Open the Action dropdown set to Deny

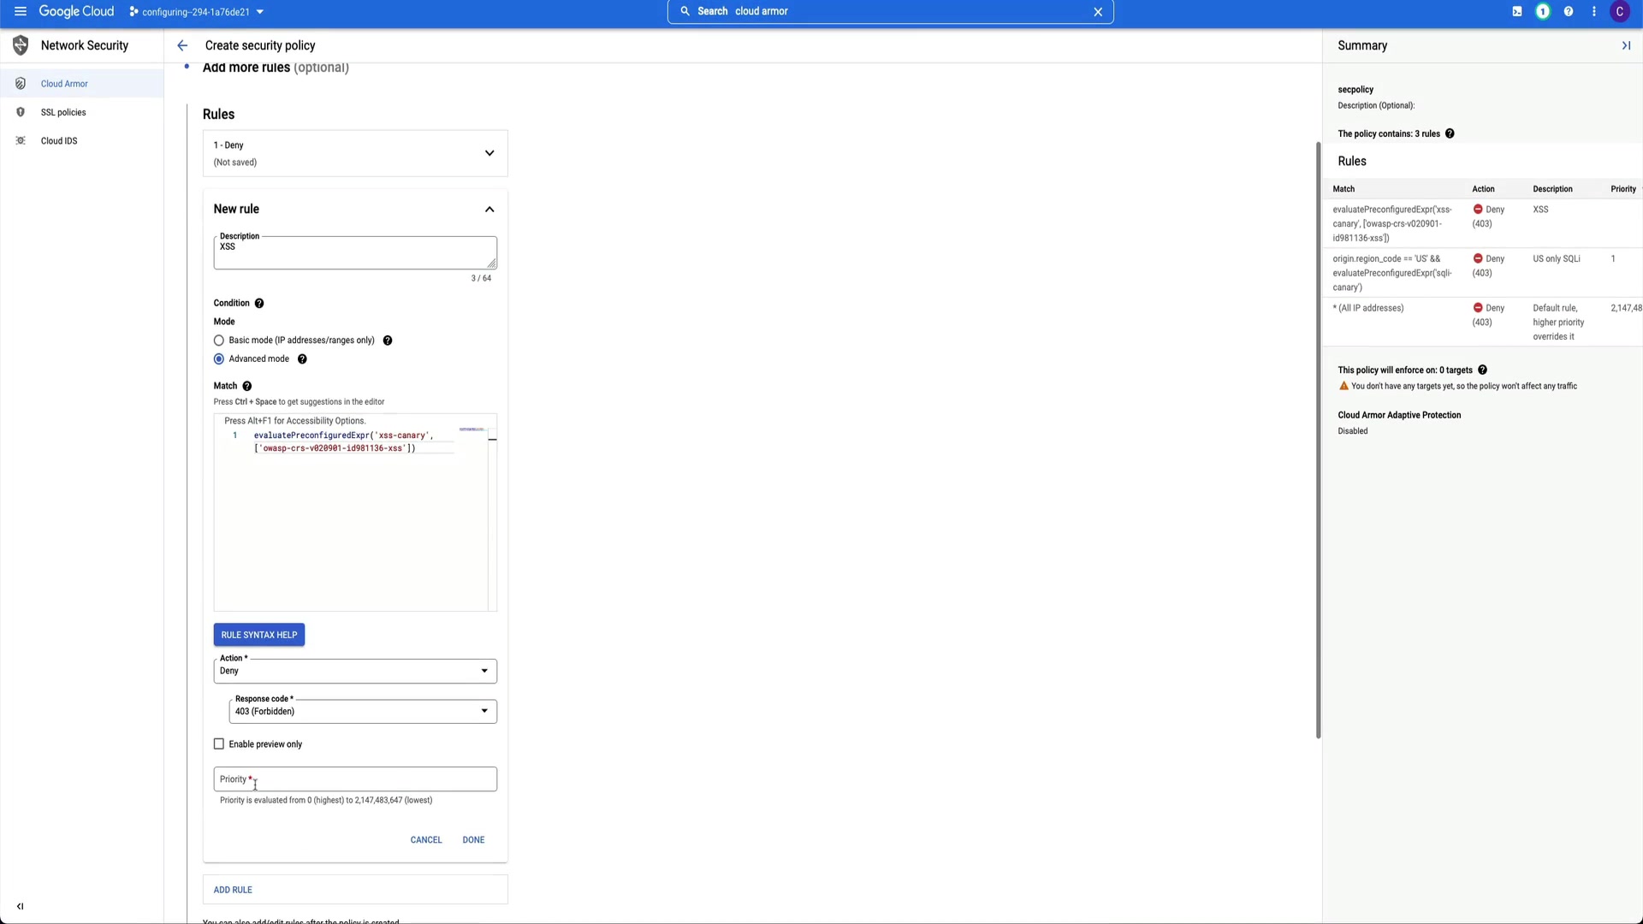click(x=354, y=671)
